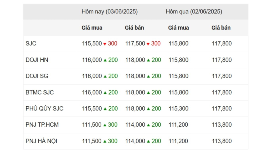The image size is (271, 152).
Task: Select the Hôm nay (03/06/2025) header
Action: 110,12
